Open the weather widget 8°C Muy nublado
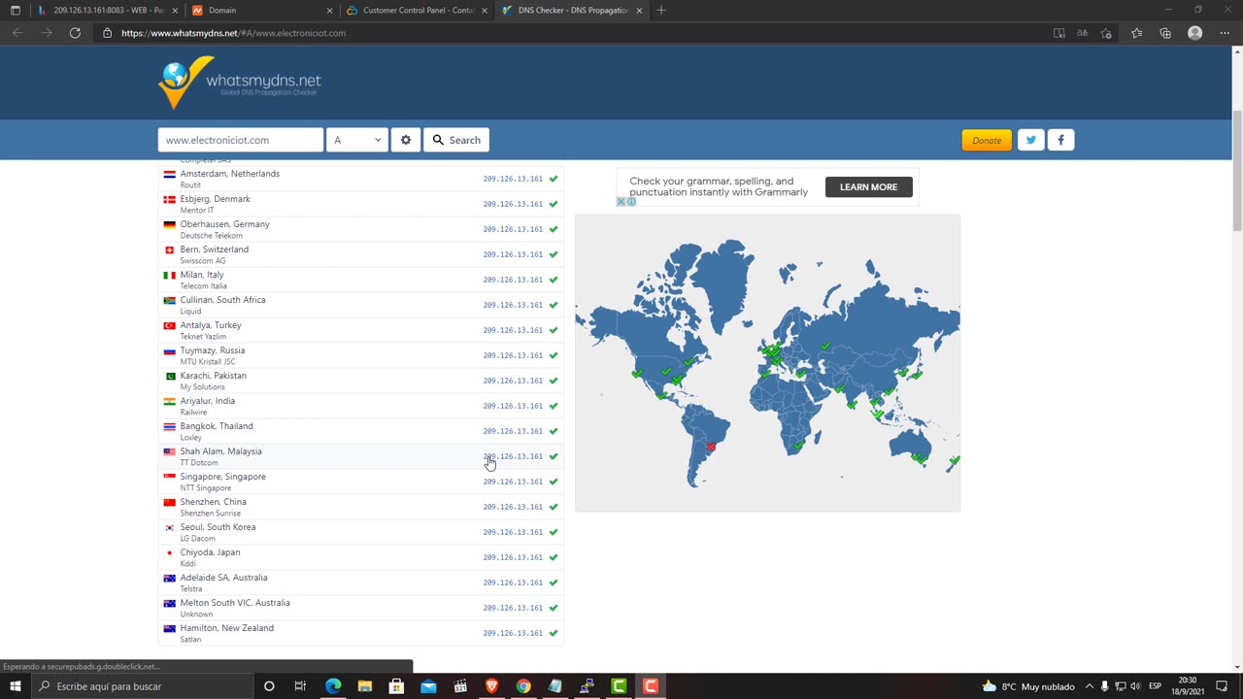 tap(1027, 686)
